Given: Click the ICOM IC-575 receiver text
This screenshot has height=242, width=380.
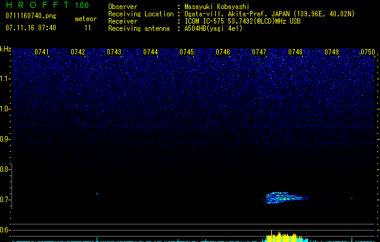Looking at the screenshot, I should click(242, 21).
